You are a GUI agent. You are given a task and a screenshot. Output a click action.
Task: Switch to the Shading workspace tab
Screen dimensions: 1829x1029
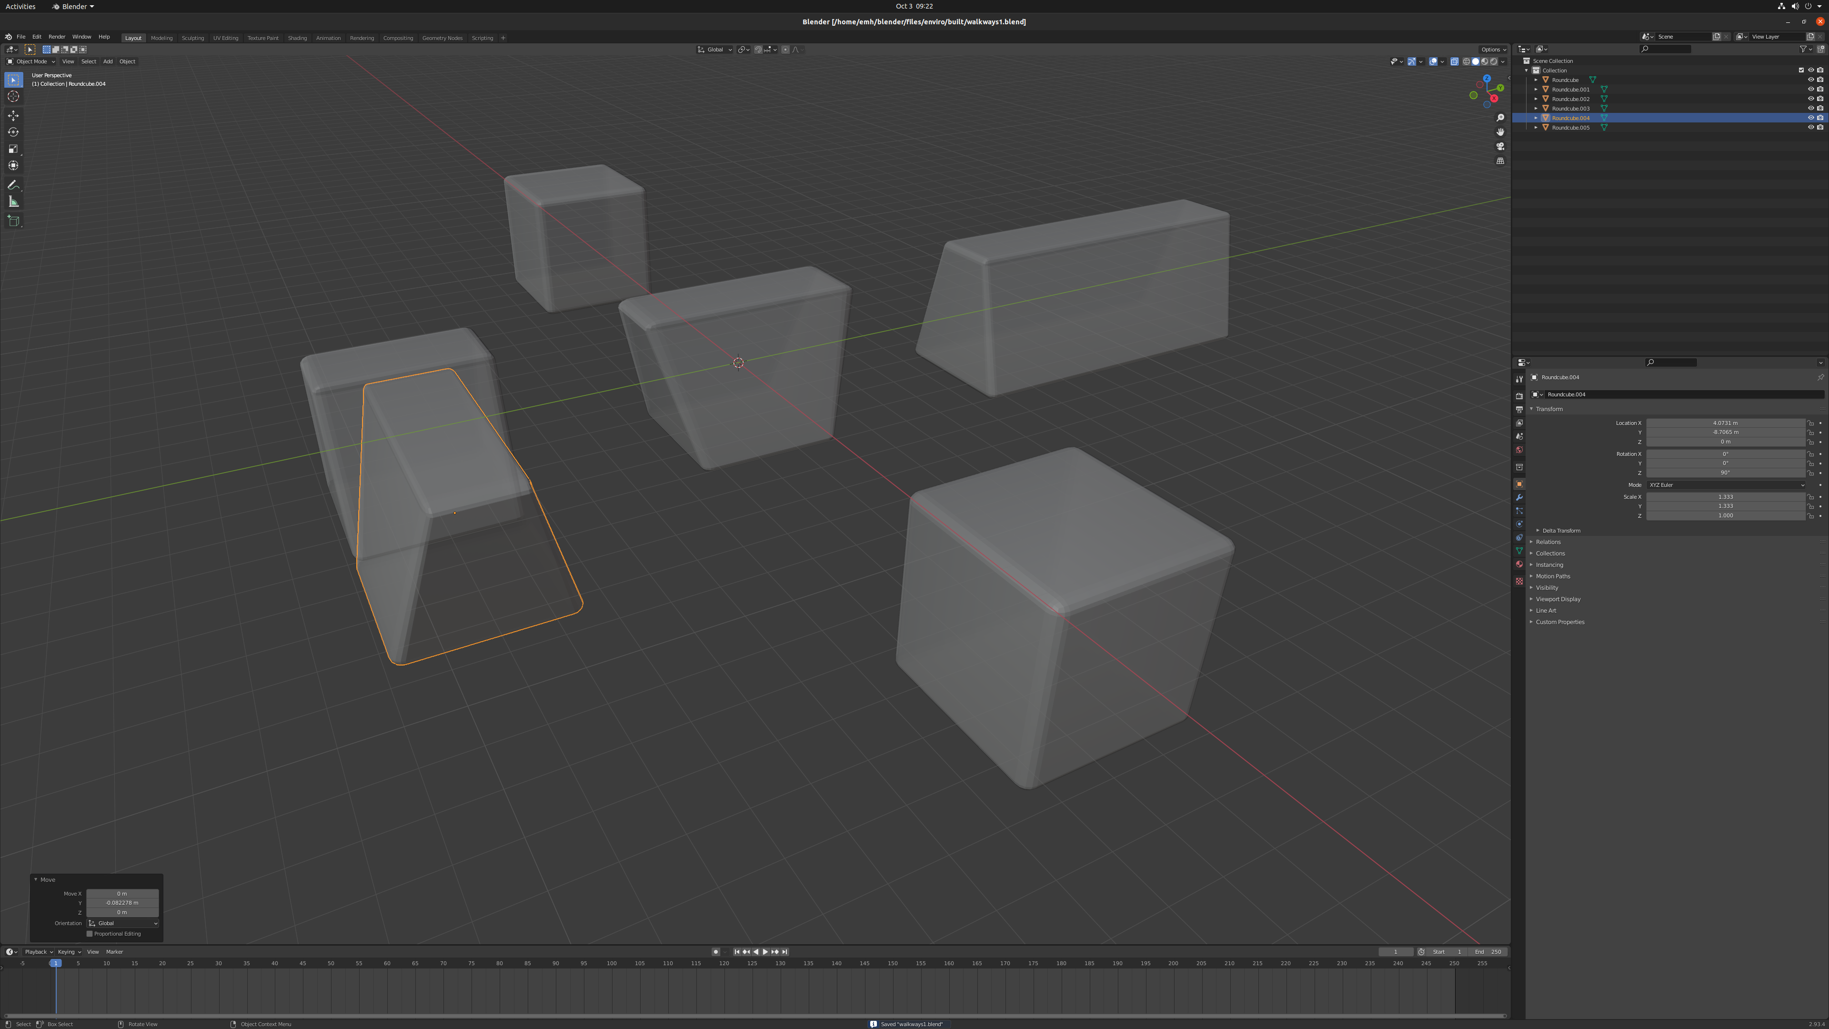point(297,38)
